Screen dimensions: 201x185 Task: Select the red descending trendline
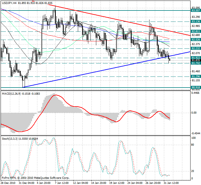tap(119, 20)
